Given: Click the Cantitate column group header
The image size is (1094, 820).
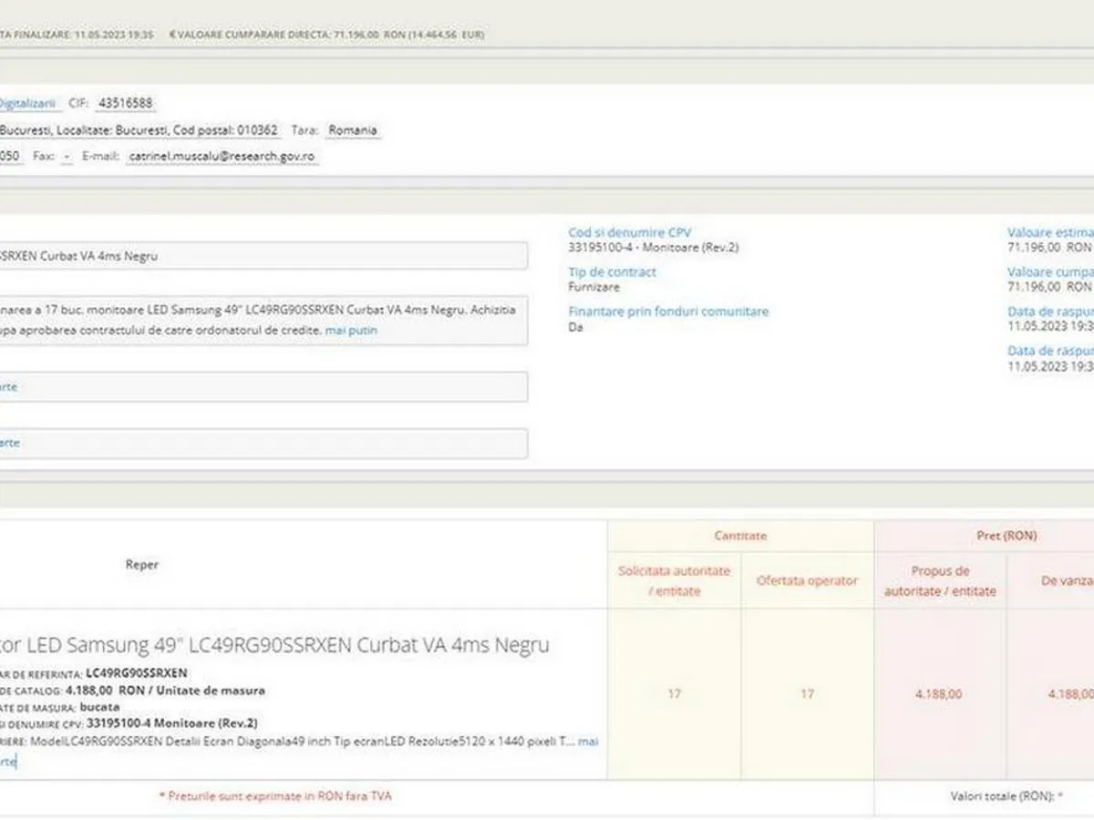Looking at the screenshot, I should [740, 536].
